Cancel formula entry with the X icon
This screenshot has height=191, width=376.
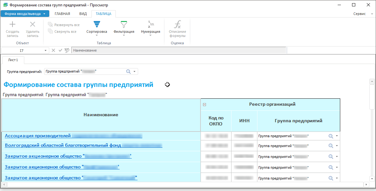[x=53, y=50]
